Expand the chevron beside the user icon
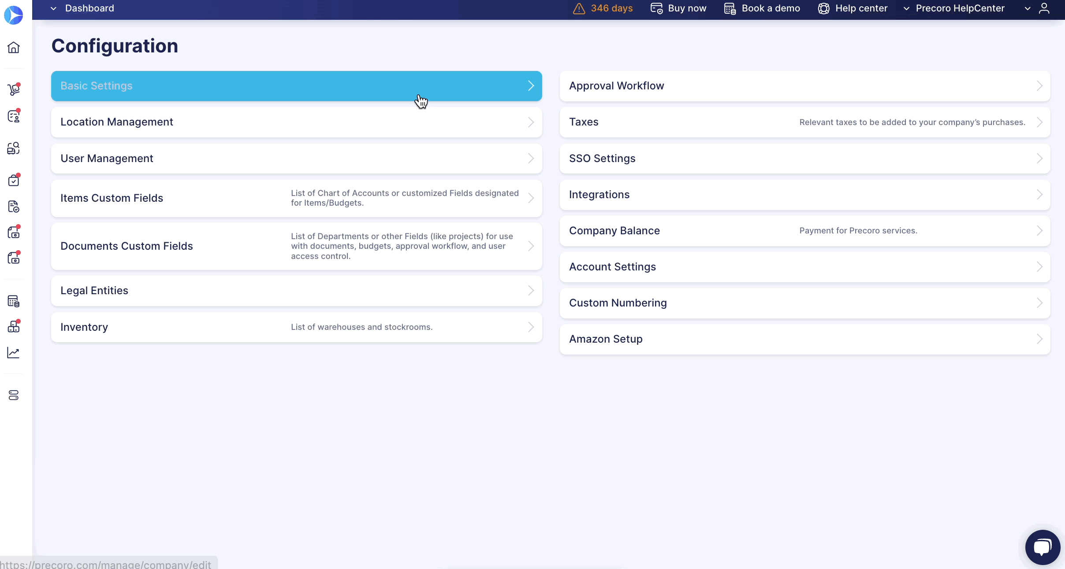The width and height of the screenshot is (1065, 569). coord(1028,8)
